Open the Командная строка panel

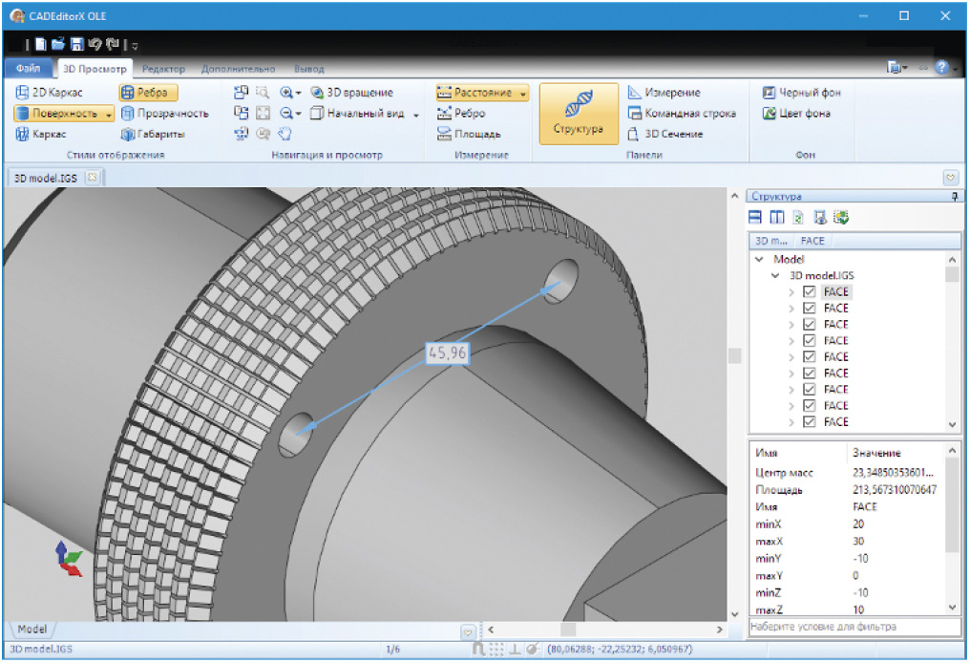click(682, 114)
